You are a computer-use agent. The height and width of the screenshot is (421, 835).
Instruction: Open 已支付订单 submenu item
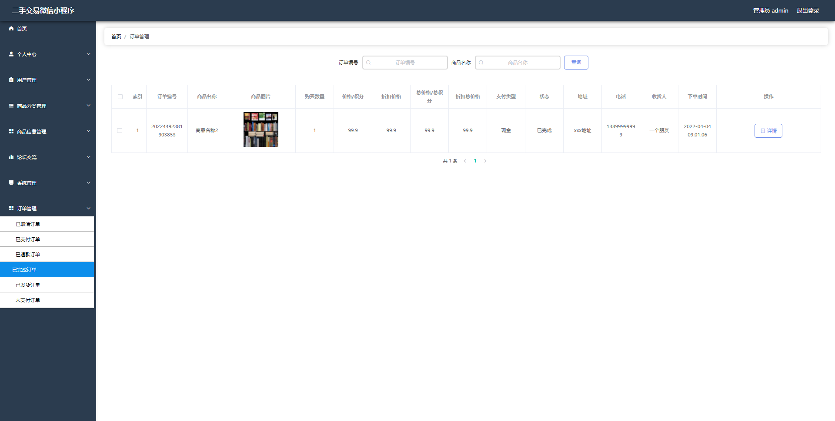(47, 239)
